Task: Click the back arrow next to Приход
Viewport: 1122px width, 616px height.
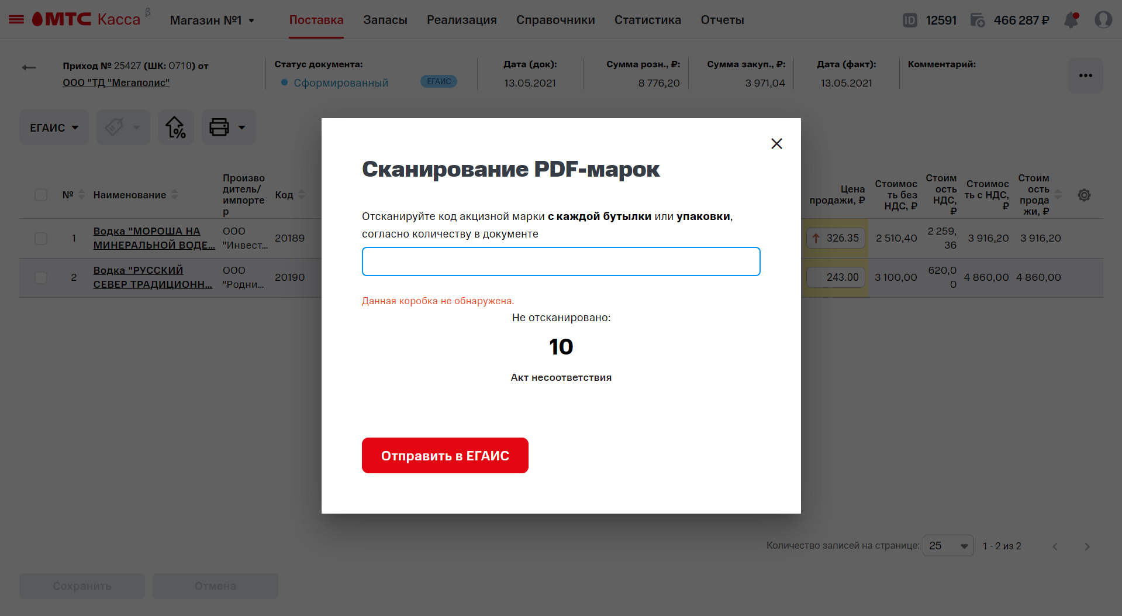Action: pos(29,68)
